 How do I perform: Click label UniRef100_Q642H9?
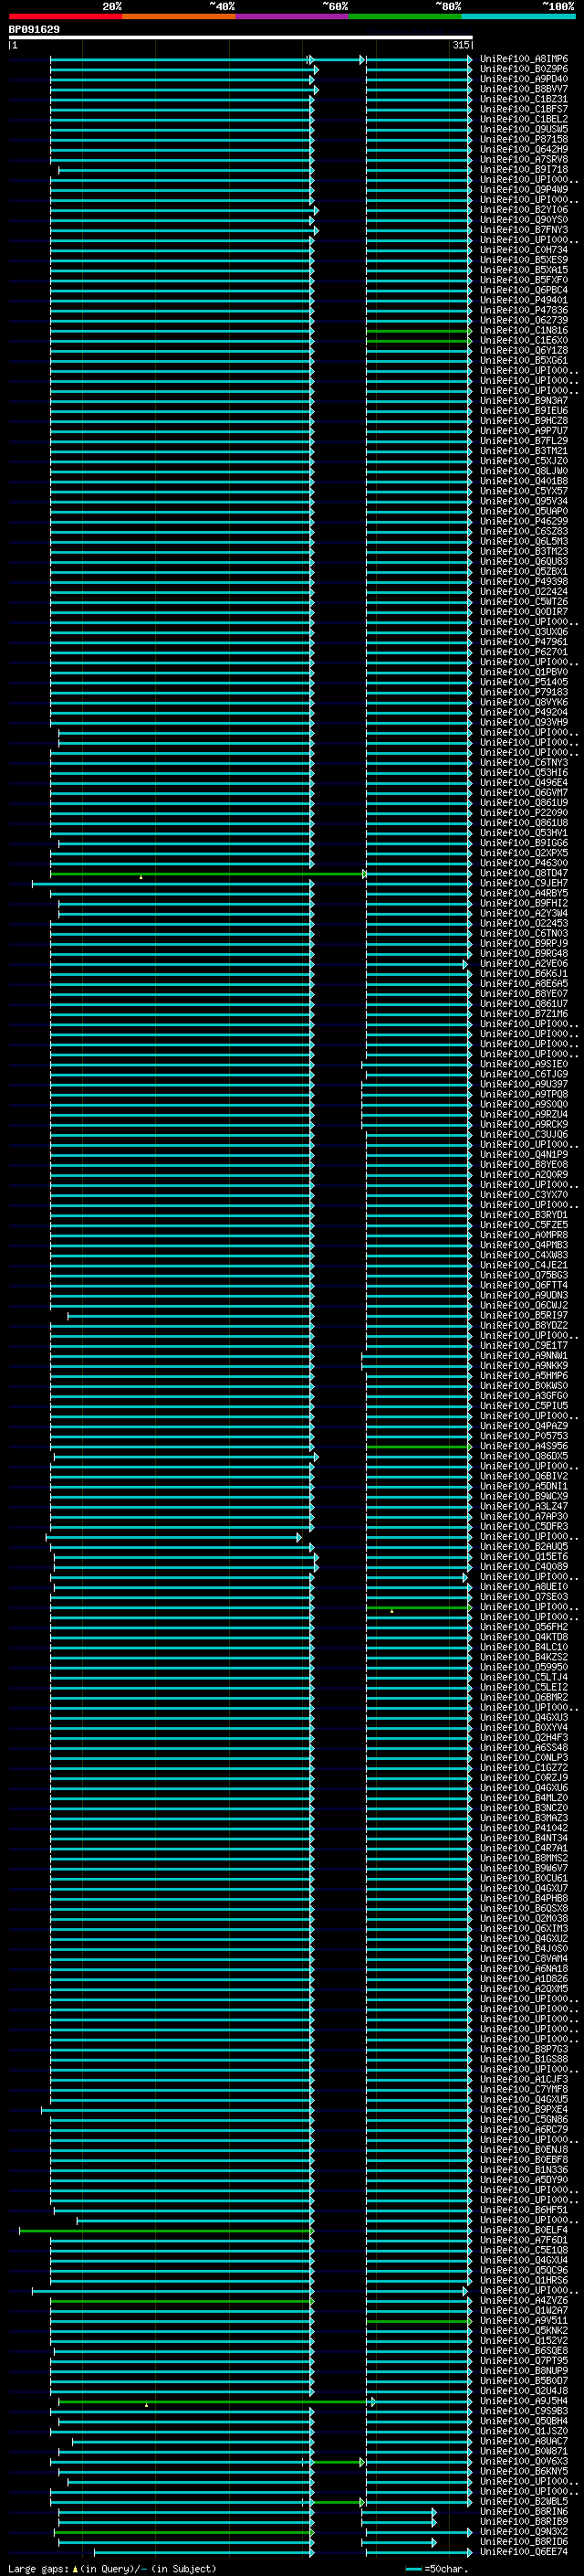pos(523,149)
